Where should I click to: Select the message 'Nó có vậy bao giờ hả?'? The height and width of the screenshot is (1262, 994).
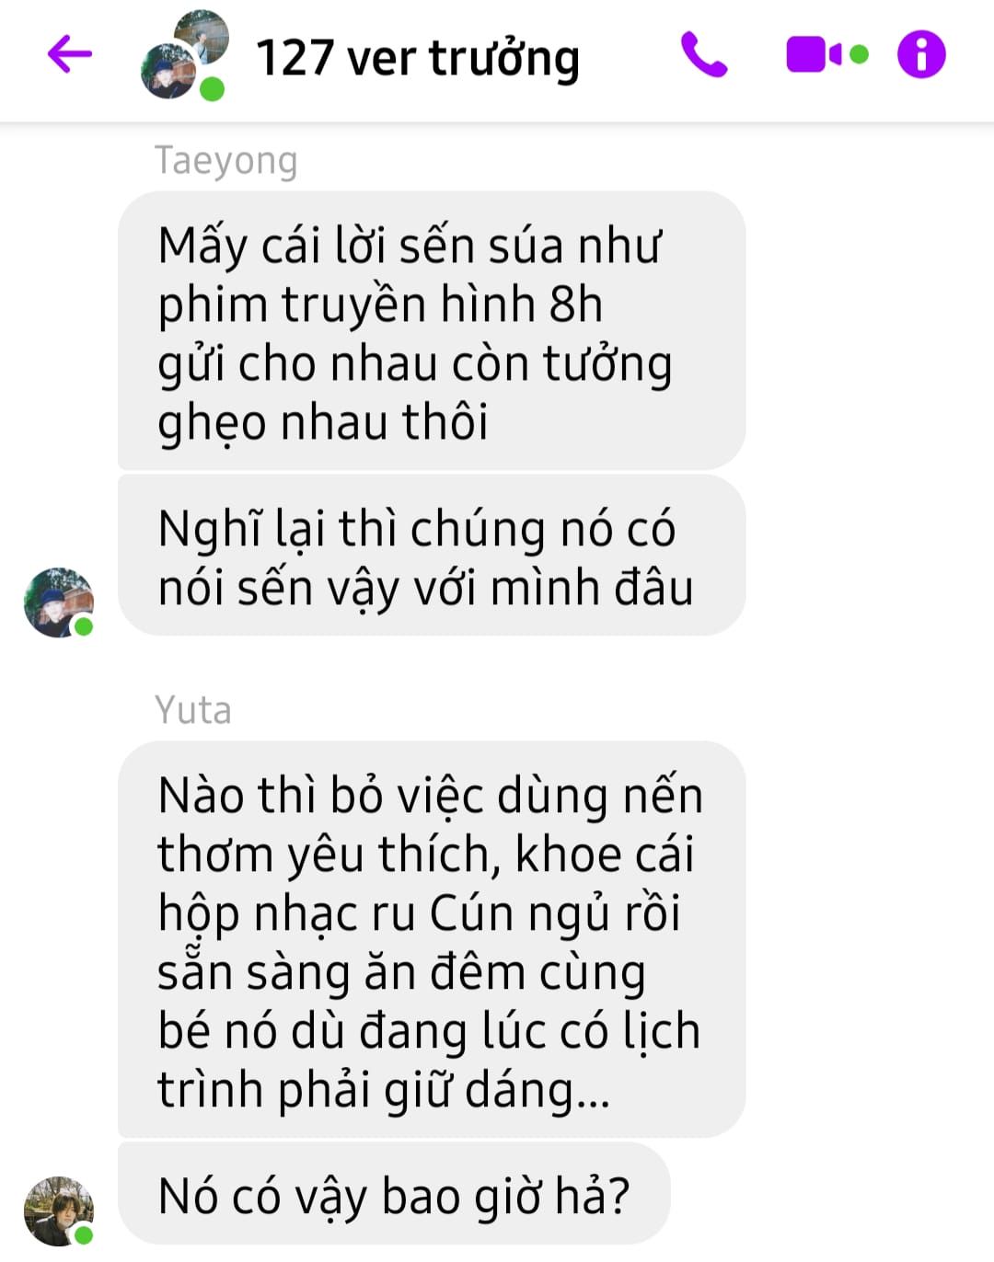click(394, 1194)
